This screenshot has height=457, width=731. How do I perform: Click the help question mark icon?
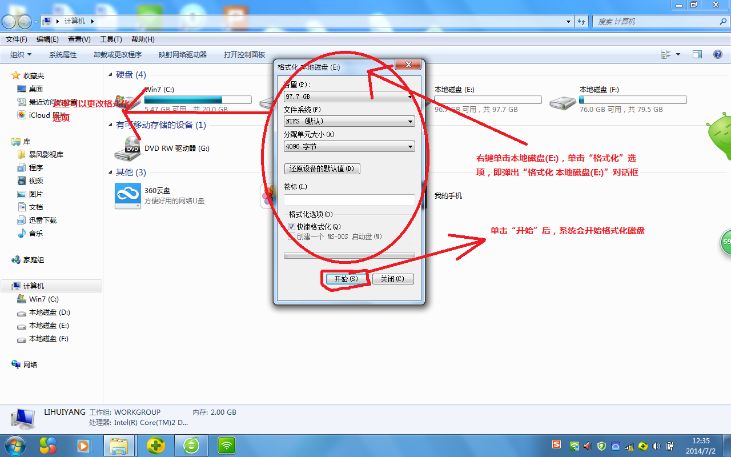coord(718,54)
